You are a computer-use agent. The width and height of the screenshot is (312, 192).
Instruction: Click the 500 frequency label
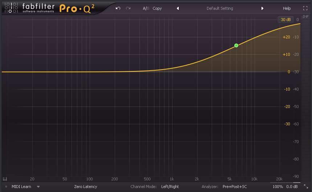tap(147, 179)
